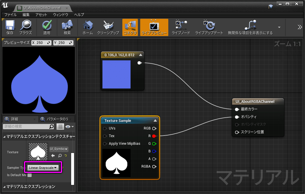Open the 検索 binoculars search tool
The image size is (305, 194).
point(67,28)
